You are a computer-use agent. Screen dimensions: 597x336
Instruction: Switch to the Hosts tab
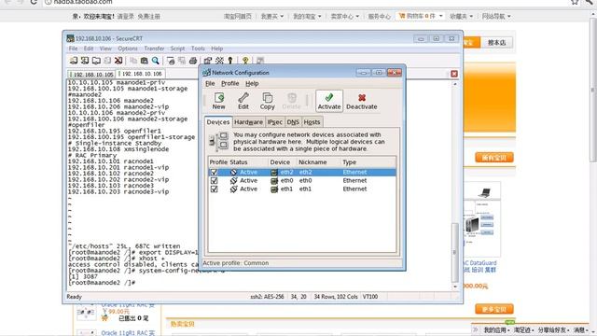(x=312, y=122)
